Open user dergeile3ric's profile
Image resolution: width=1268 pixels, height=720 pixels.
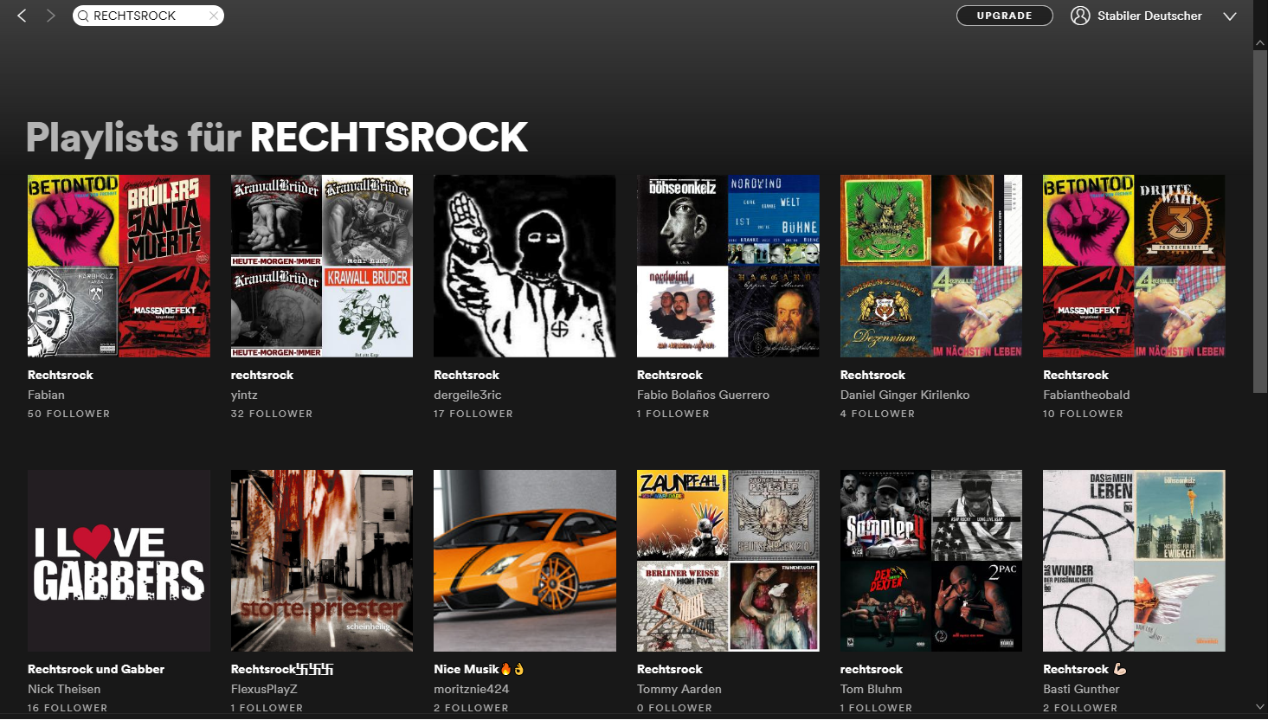pos(467,395)
